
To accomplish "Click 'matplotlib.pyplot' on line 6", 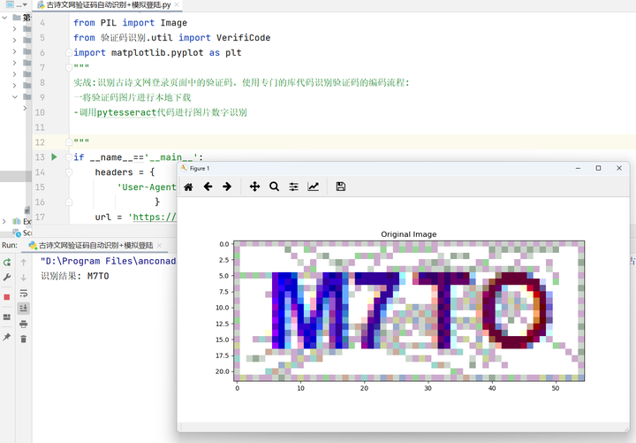I will [157, 53].
